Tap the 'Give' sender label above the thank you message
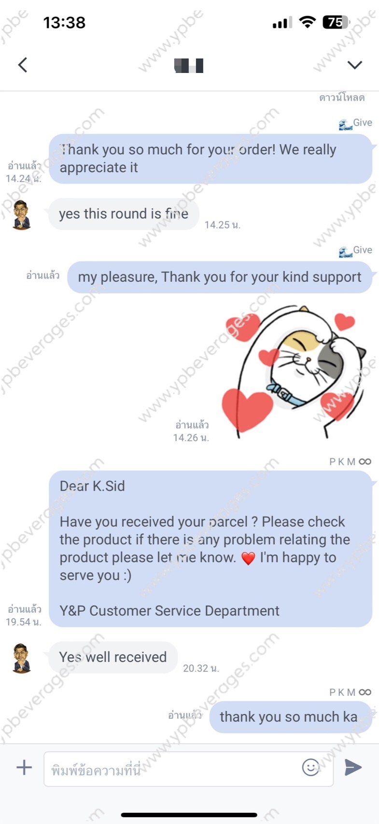This screenshot has width=379, height=824. (x=362, y=123)
